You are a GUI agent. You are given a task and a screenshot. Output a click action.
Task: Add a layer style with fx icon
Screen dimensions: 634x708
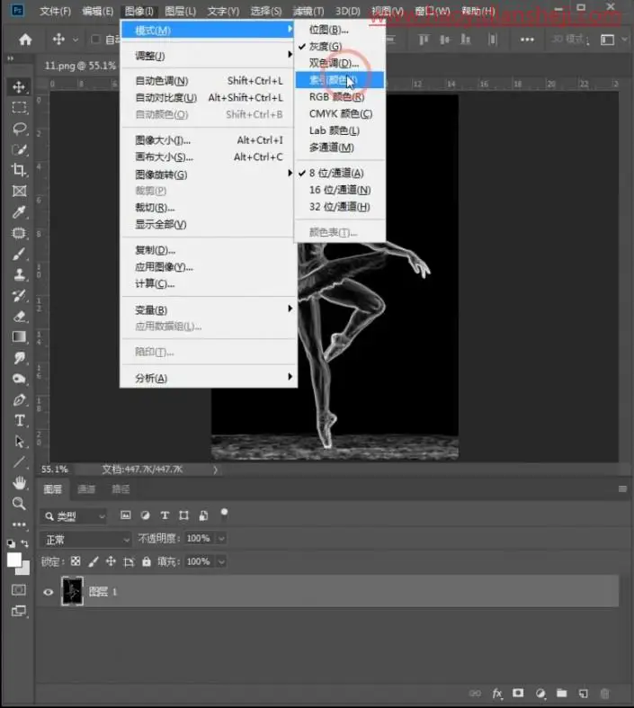(x=496, y=693)
